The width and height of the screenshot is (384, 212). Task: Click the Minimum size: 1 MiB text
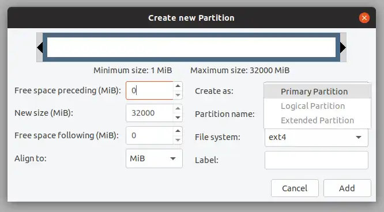[133, 70]
